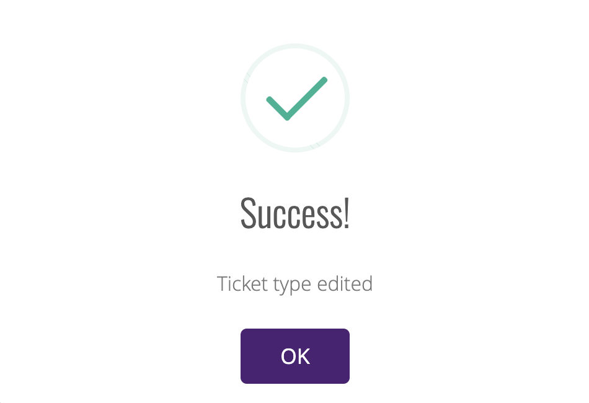The image size is (589, 403).
Task: Click the pale circle around the checkmark
Action: tap(295, 98)
